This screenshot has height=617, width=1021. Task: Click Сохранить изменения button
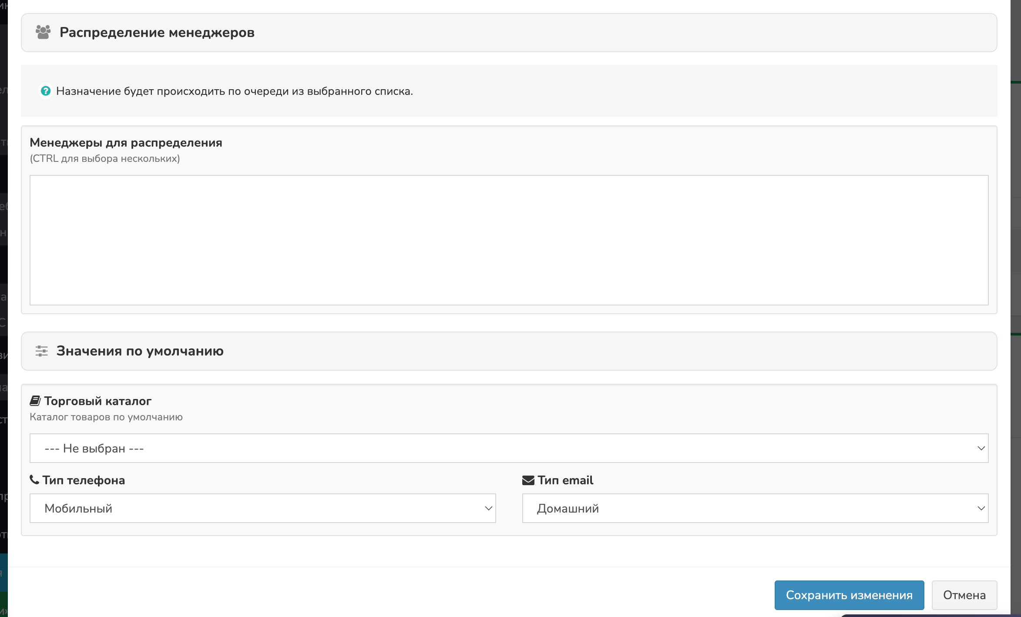click(x=849, y=595)
